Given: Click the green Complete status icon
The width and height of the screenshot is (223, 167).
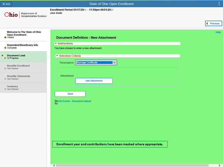Looking at the screenshot, I should (x=5, y=48).
